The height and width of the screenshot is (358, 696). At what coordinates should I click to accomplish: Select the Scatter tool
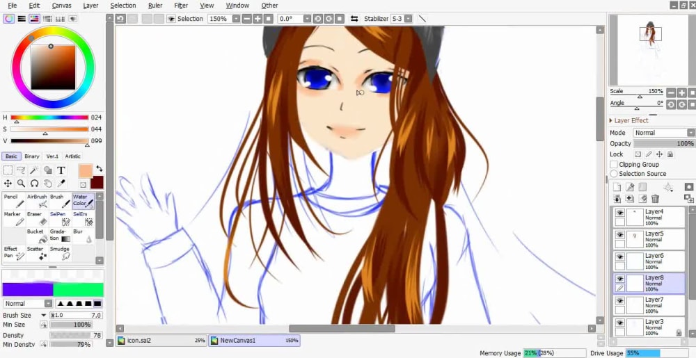pos(38,253)
